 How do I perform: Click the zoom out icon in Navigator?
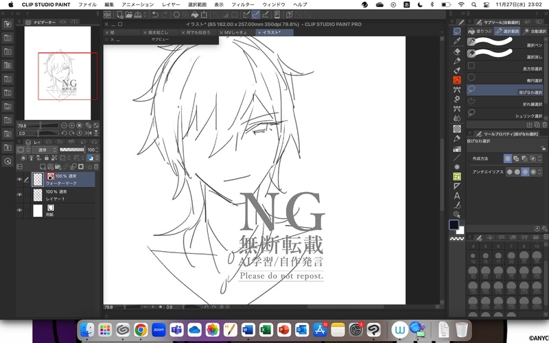pyautogui.click(x=64, y=126)
